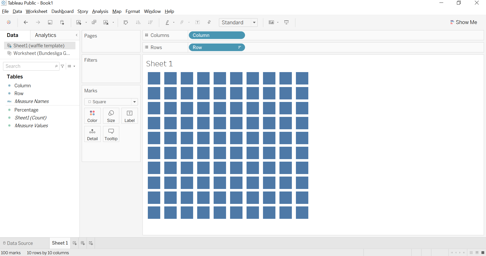Create a new dashboard from the bottom bar
The image size is (486, 256).
click(x=83, y=243)
